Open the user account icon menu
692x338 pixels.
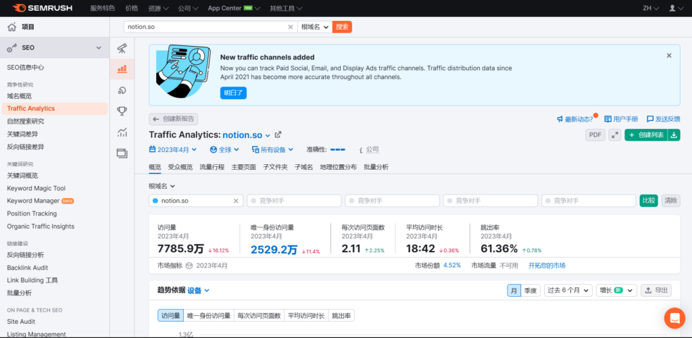click(675, 8)
